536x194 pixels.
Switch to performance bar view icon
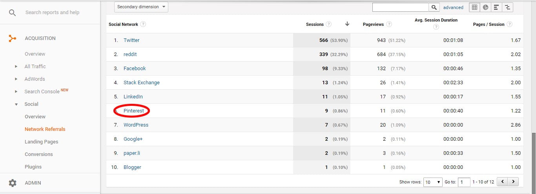tap(496, 7)
